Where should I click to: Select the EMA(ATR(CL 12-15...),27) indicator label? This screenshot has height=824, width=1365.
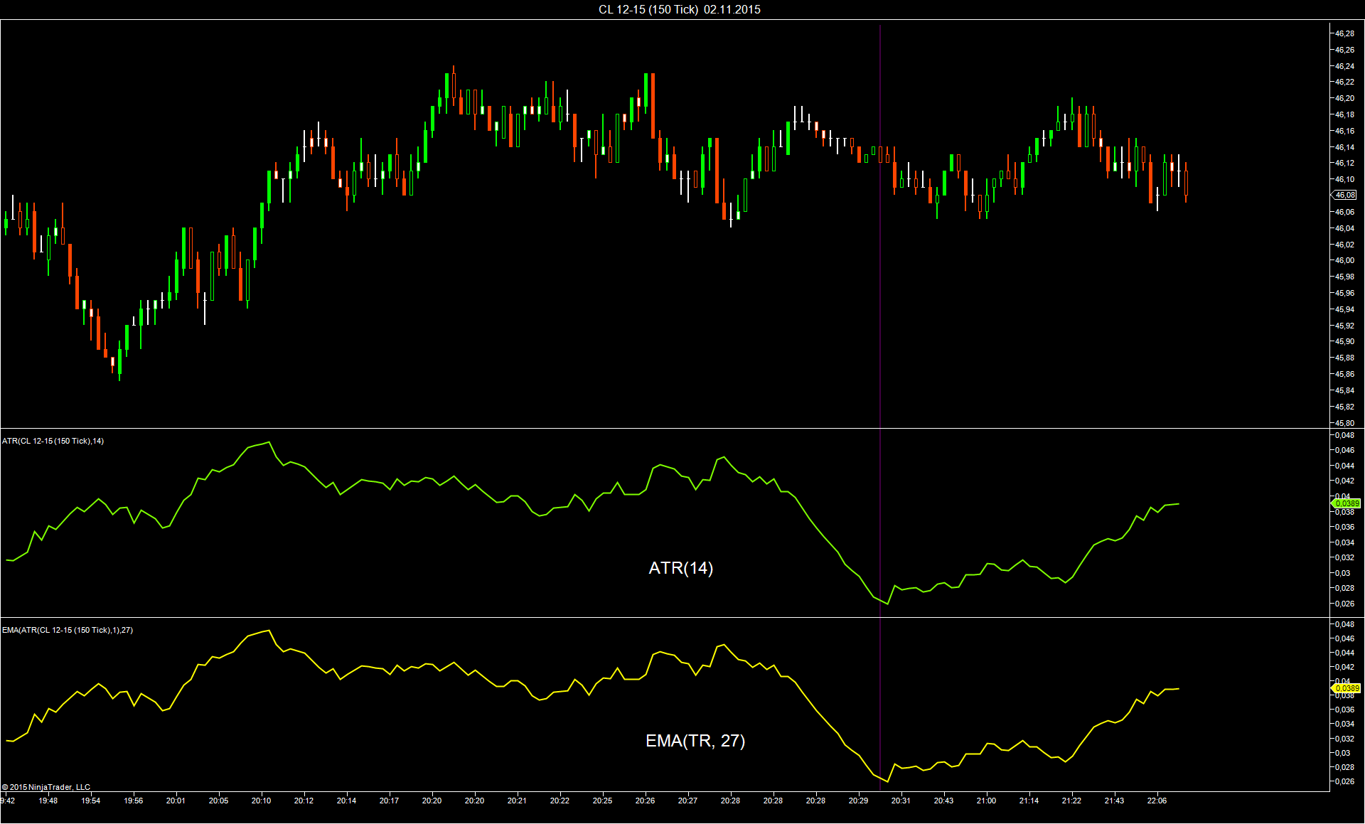pos(68,630)
